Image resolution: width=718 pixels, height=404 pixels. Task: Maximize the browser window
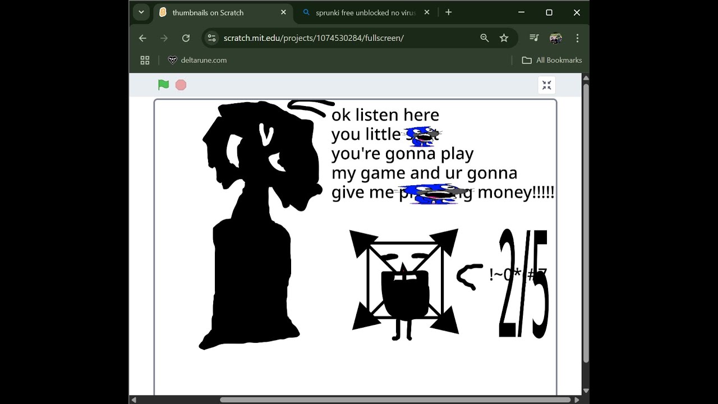[x=549, y=12]
